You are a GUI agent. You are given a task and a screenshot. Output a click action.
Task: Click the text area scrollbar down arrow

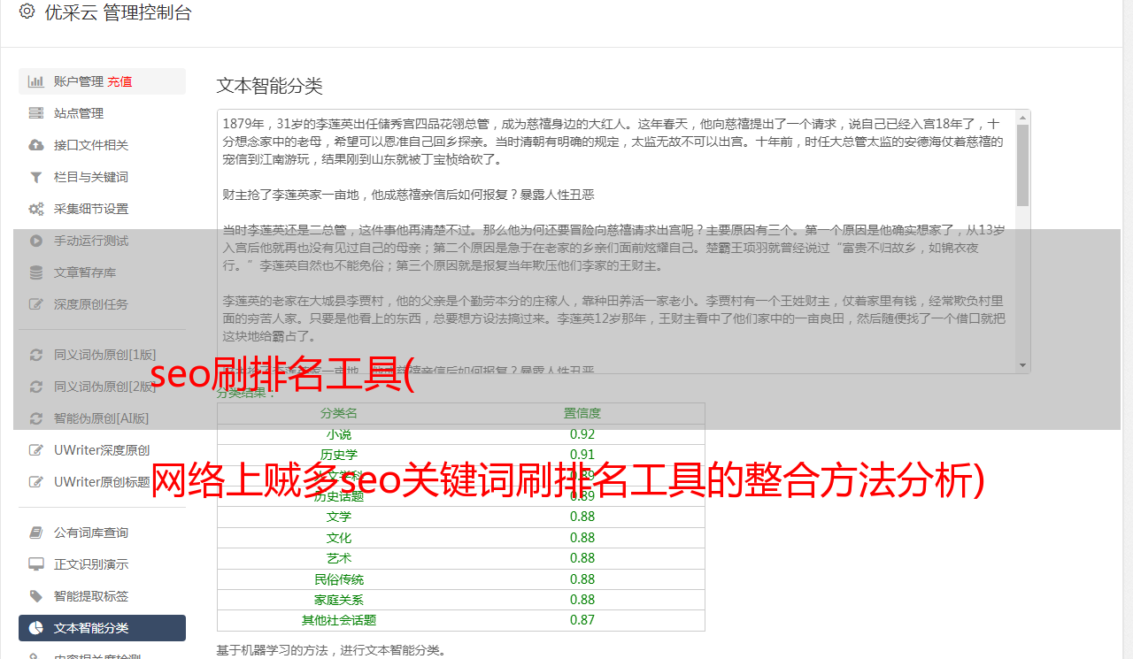click(1023, 365)
